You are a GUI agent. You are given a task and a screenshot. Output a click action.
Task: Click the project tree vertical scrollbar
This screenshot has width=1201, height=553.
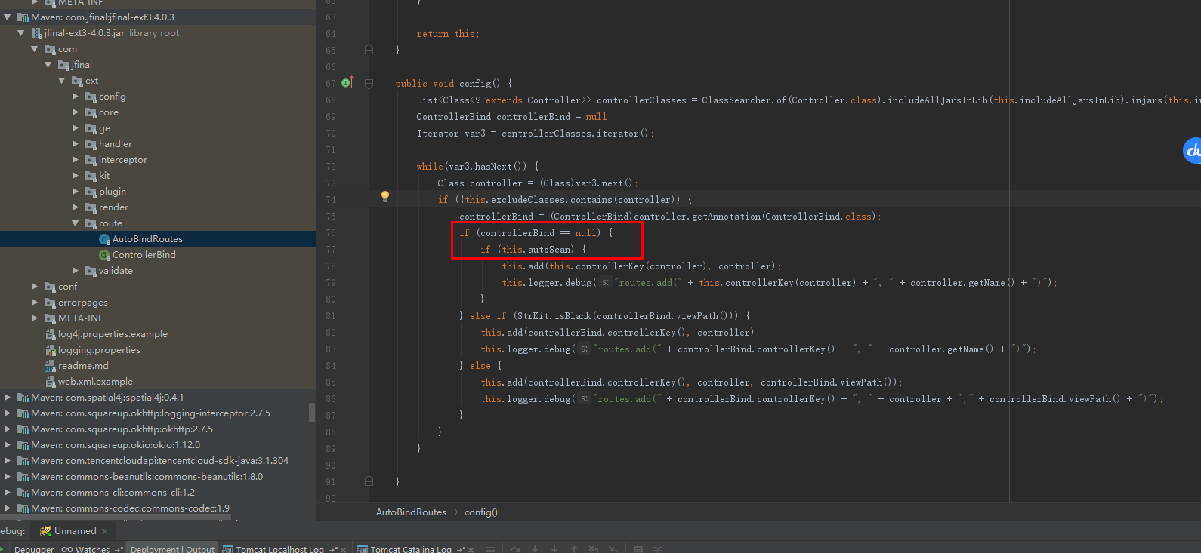pos(312,412)
